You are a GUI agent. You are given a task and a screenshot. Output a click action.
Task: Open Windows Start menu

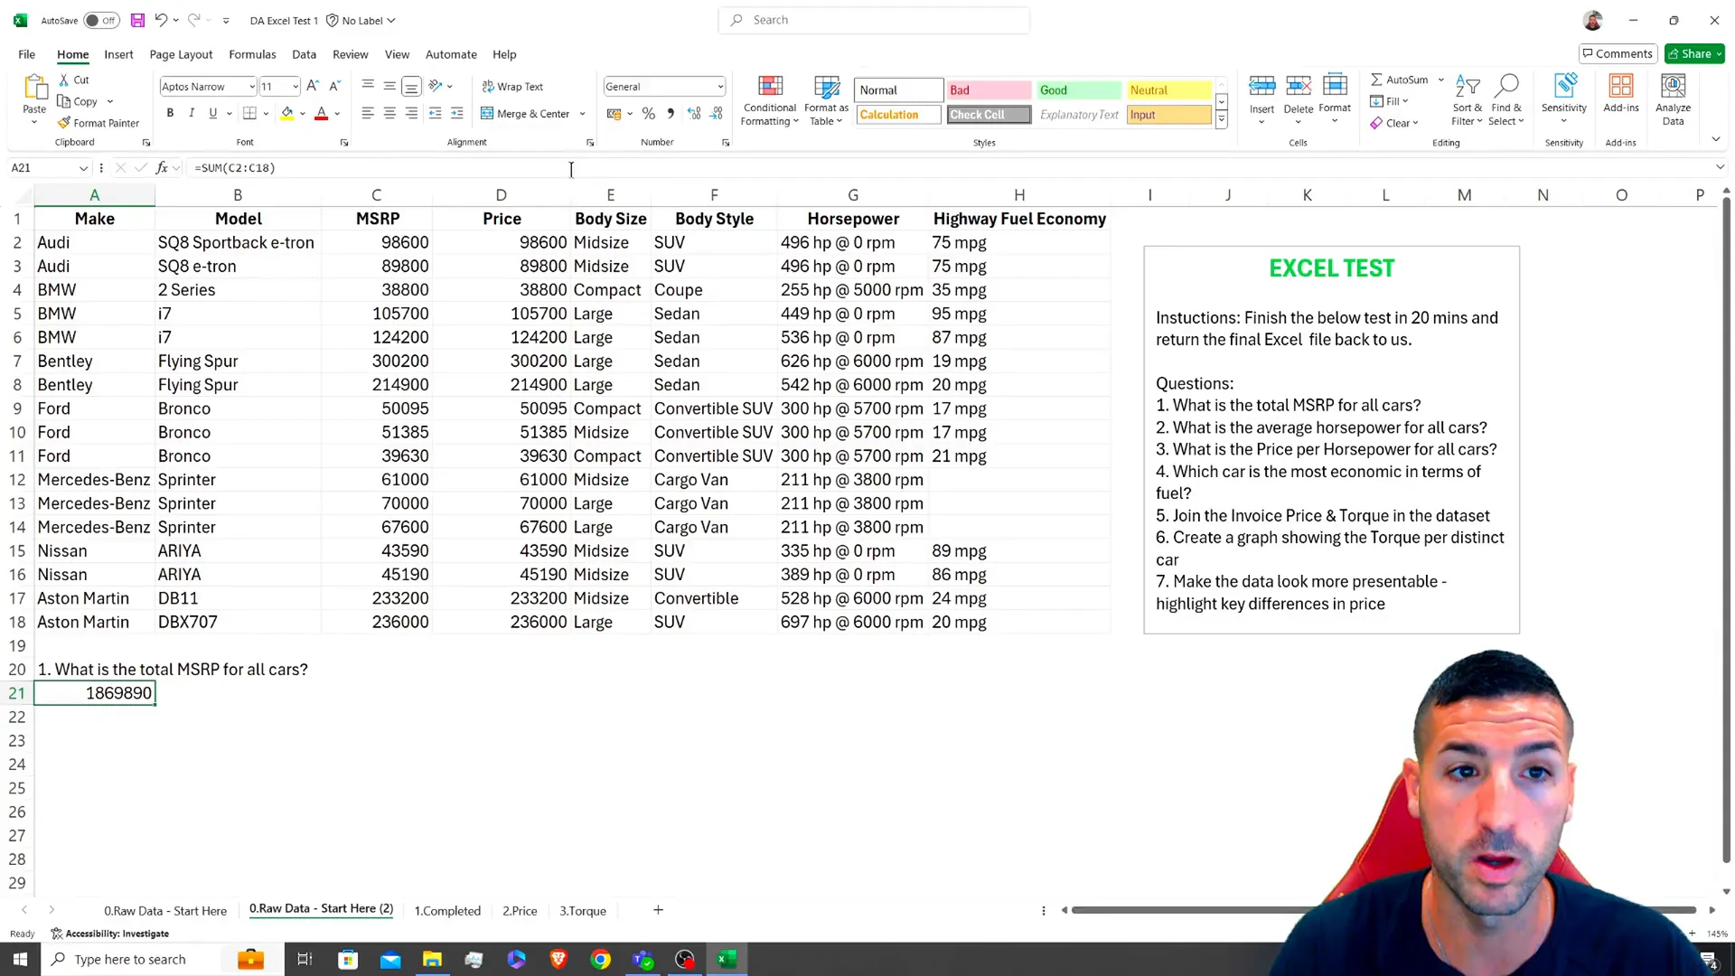coord(20,959)
